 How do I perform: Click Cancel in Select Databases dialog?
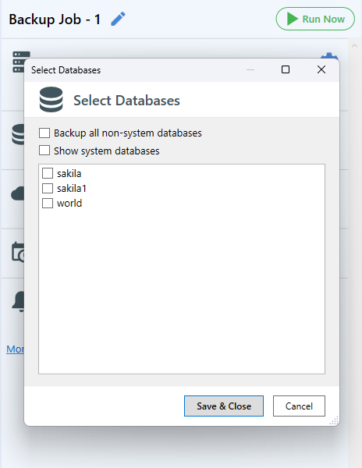(299, 406)
